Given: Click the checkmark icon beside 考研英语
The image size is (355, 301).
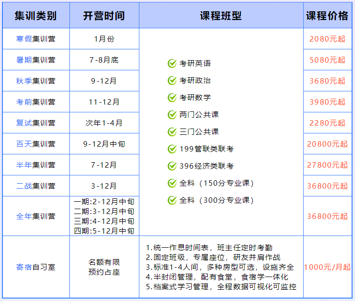Looking at the screenshot, I should (x=172, y=64).
